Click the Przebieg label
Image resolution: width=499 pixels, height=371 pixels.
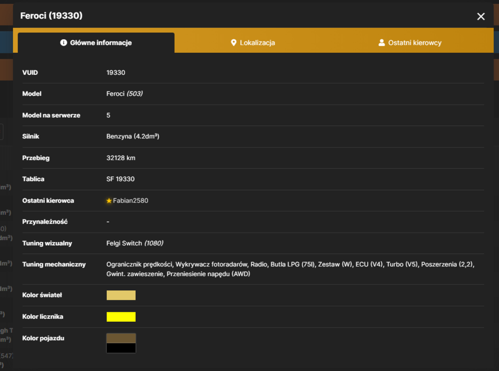coord(35,158)
